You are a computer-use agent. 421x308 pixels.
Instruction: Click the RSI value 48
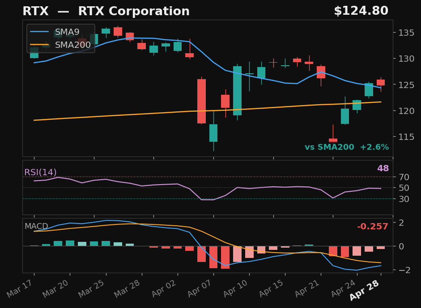(383, 168)
